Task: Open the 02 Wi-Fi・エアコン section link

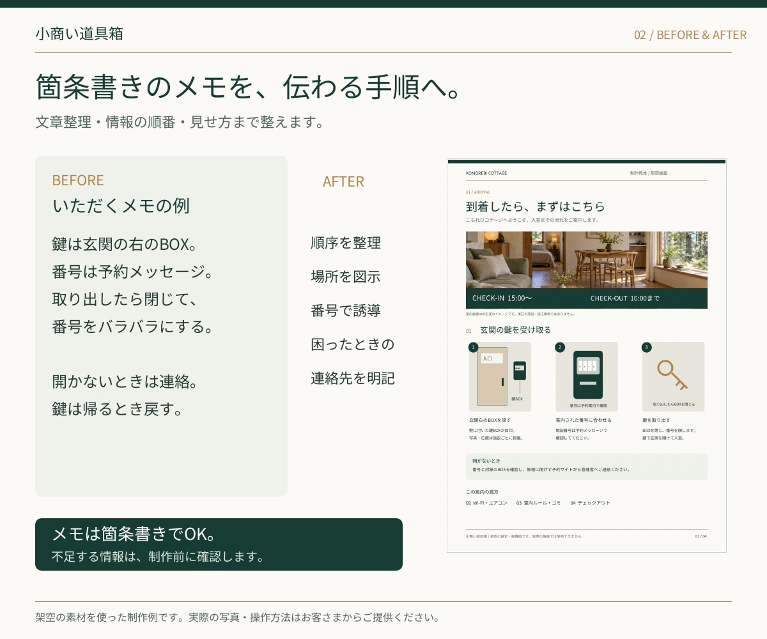Action: tap(486, 503)
